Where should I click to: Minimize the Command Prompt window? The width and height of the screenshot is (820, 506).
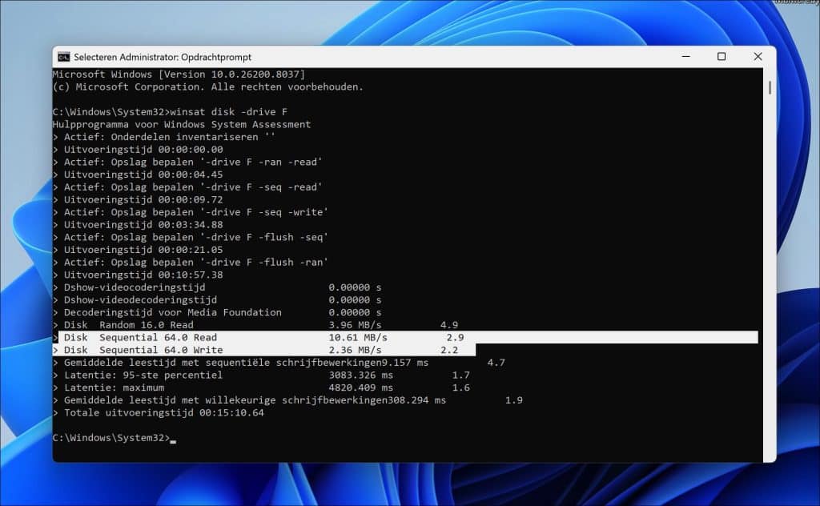coord(685,56)
